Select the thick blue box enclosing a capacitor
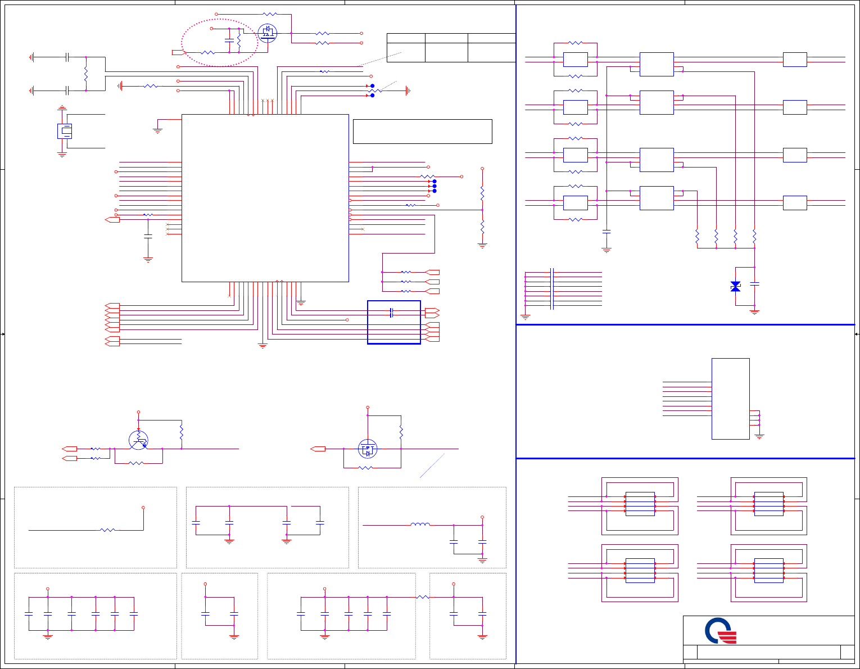 click(394, 322)
